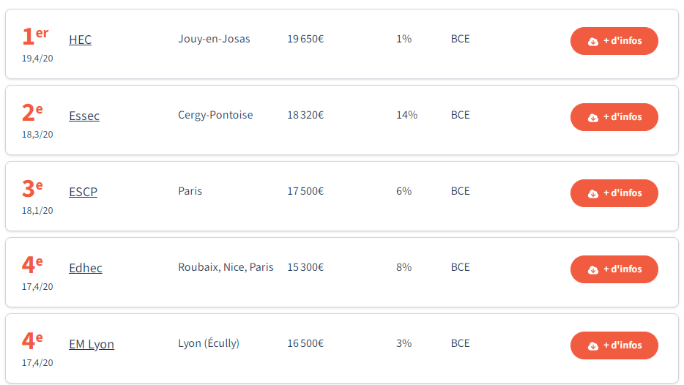The width and height of the screenshot is (684, 385).
Task: Click the '+ d'infos' button for Essec
Action: (x=614, y=117)
